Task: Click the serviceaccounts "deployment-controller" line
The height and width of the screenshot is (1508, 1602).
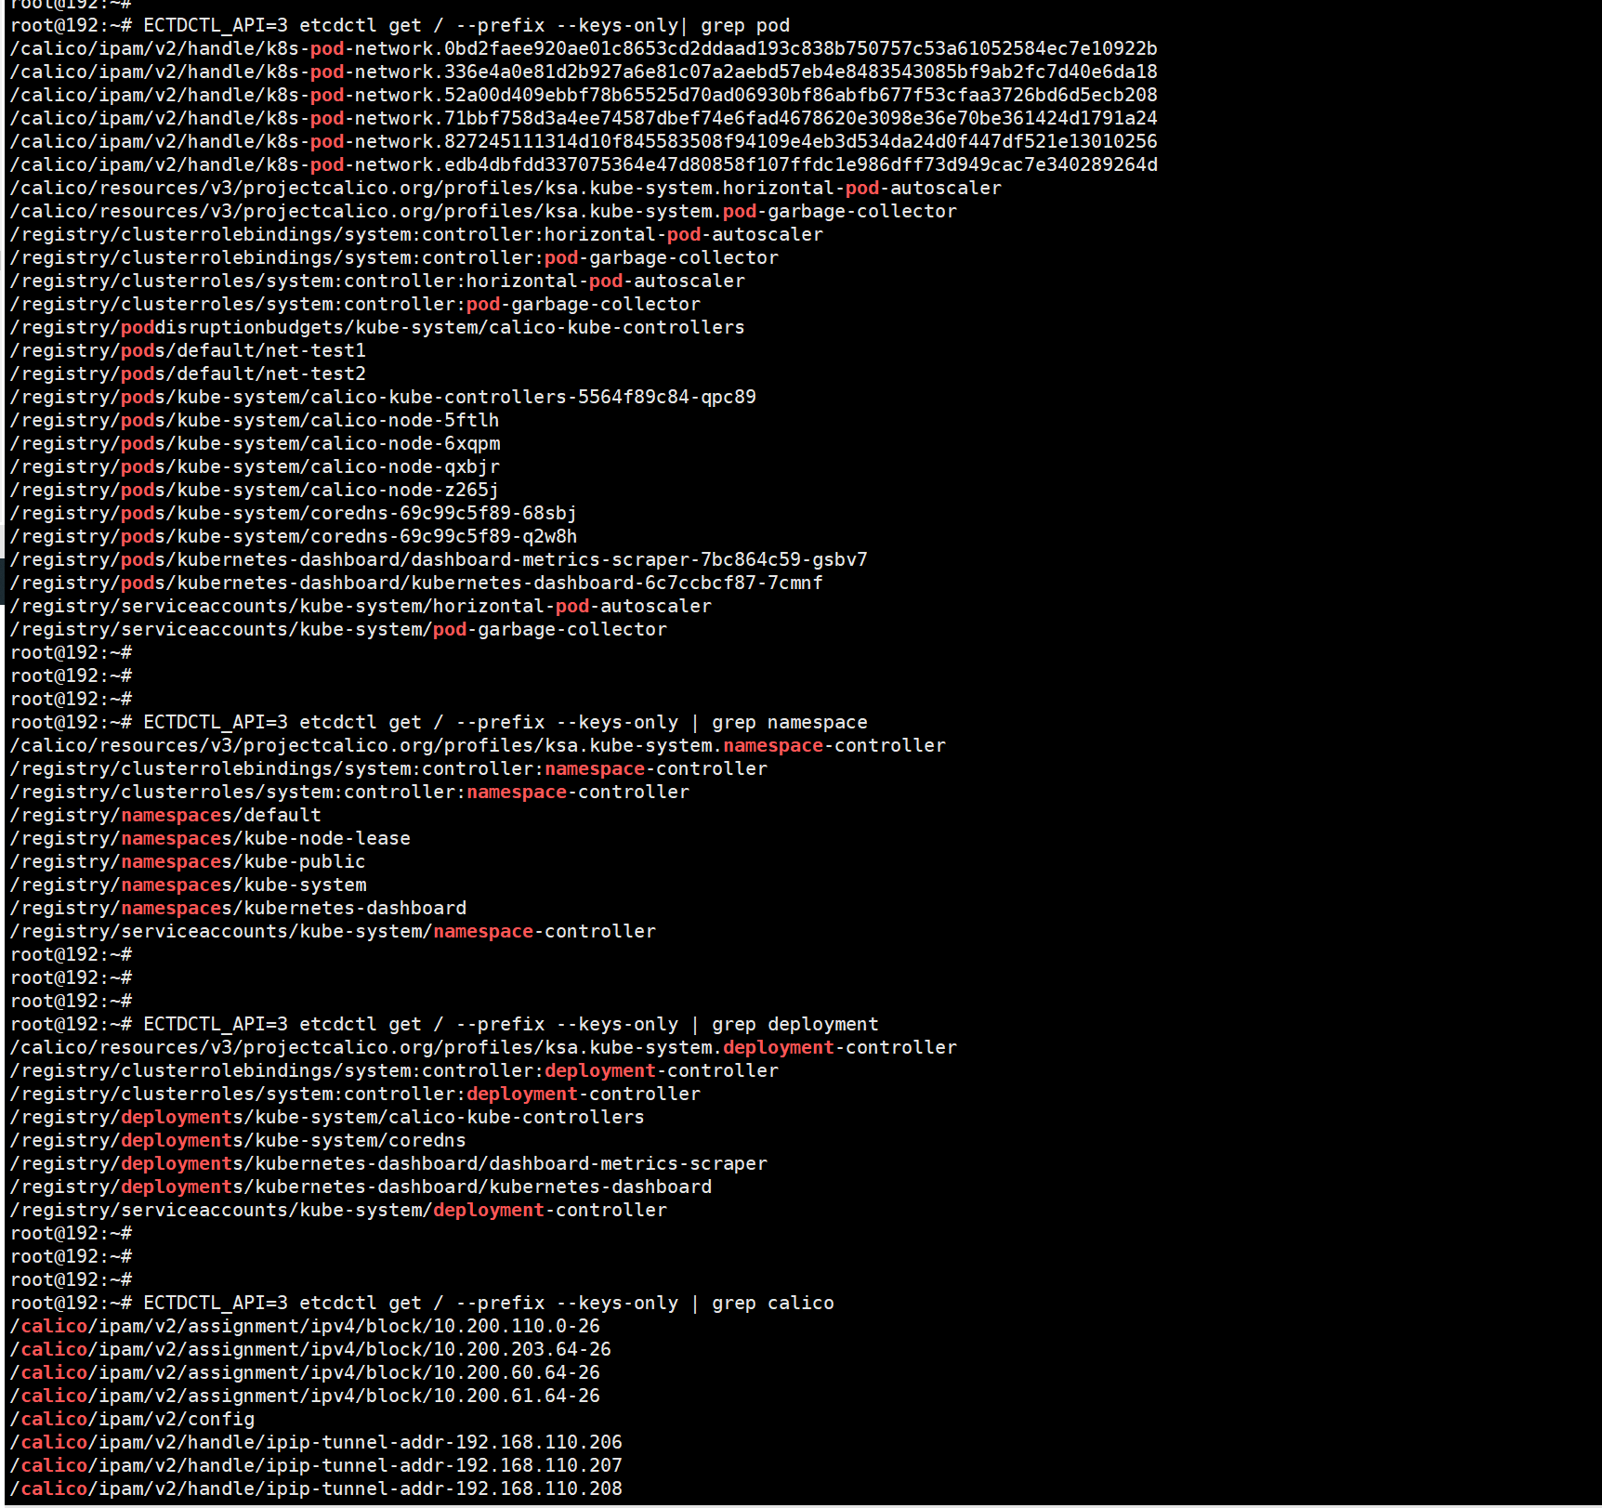Action: (x=338, y=1210)
